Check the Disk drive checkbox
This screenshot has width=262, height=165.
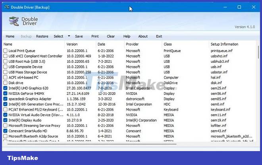click(5, 83)
